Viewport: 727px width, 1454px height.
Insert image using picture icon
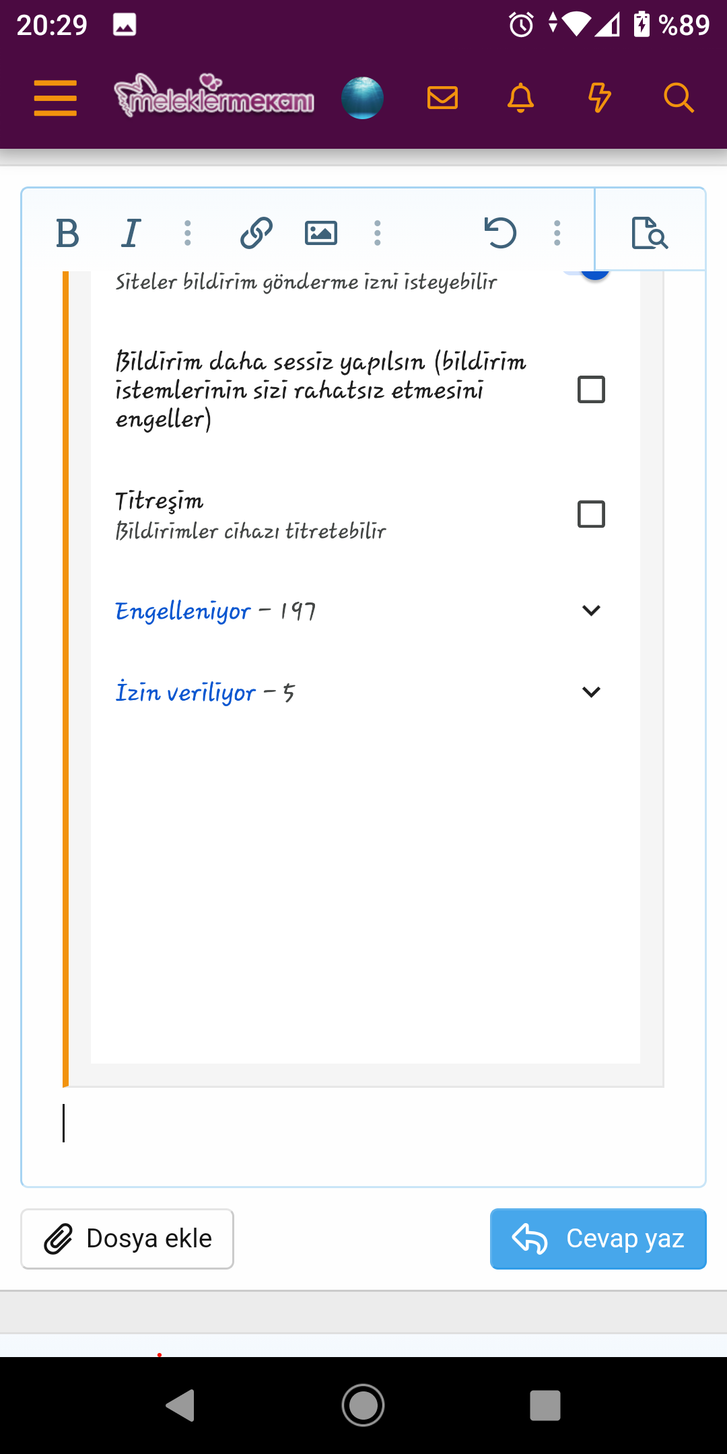321,234
